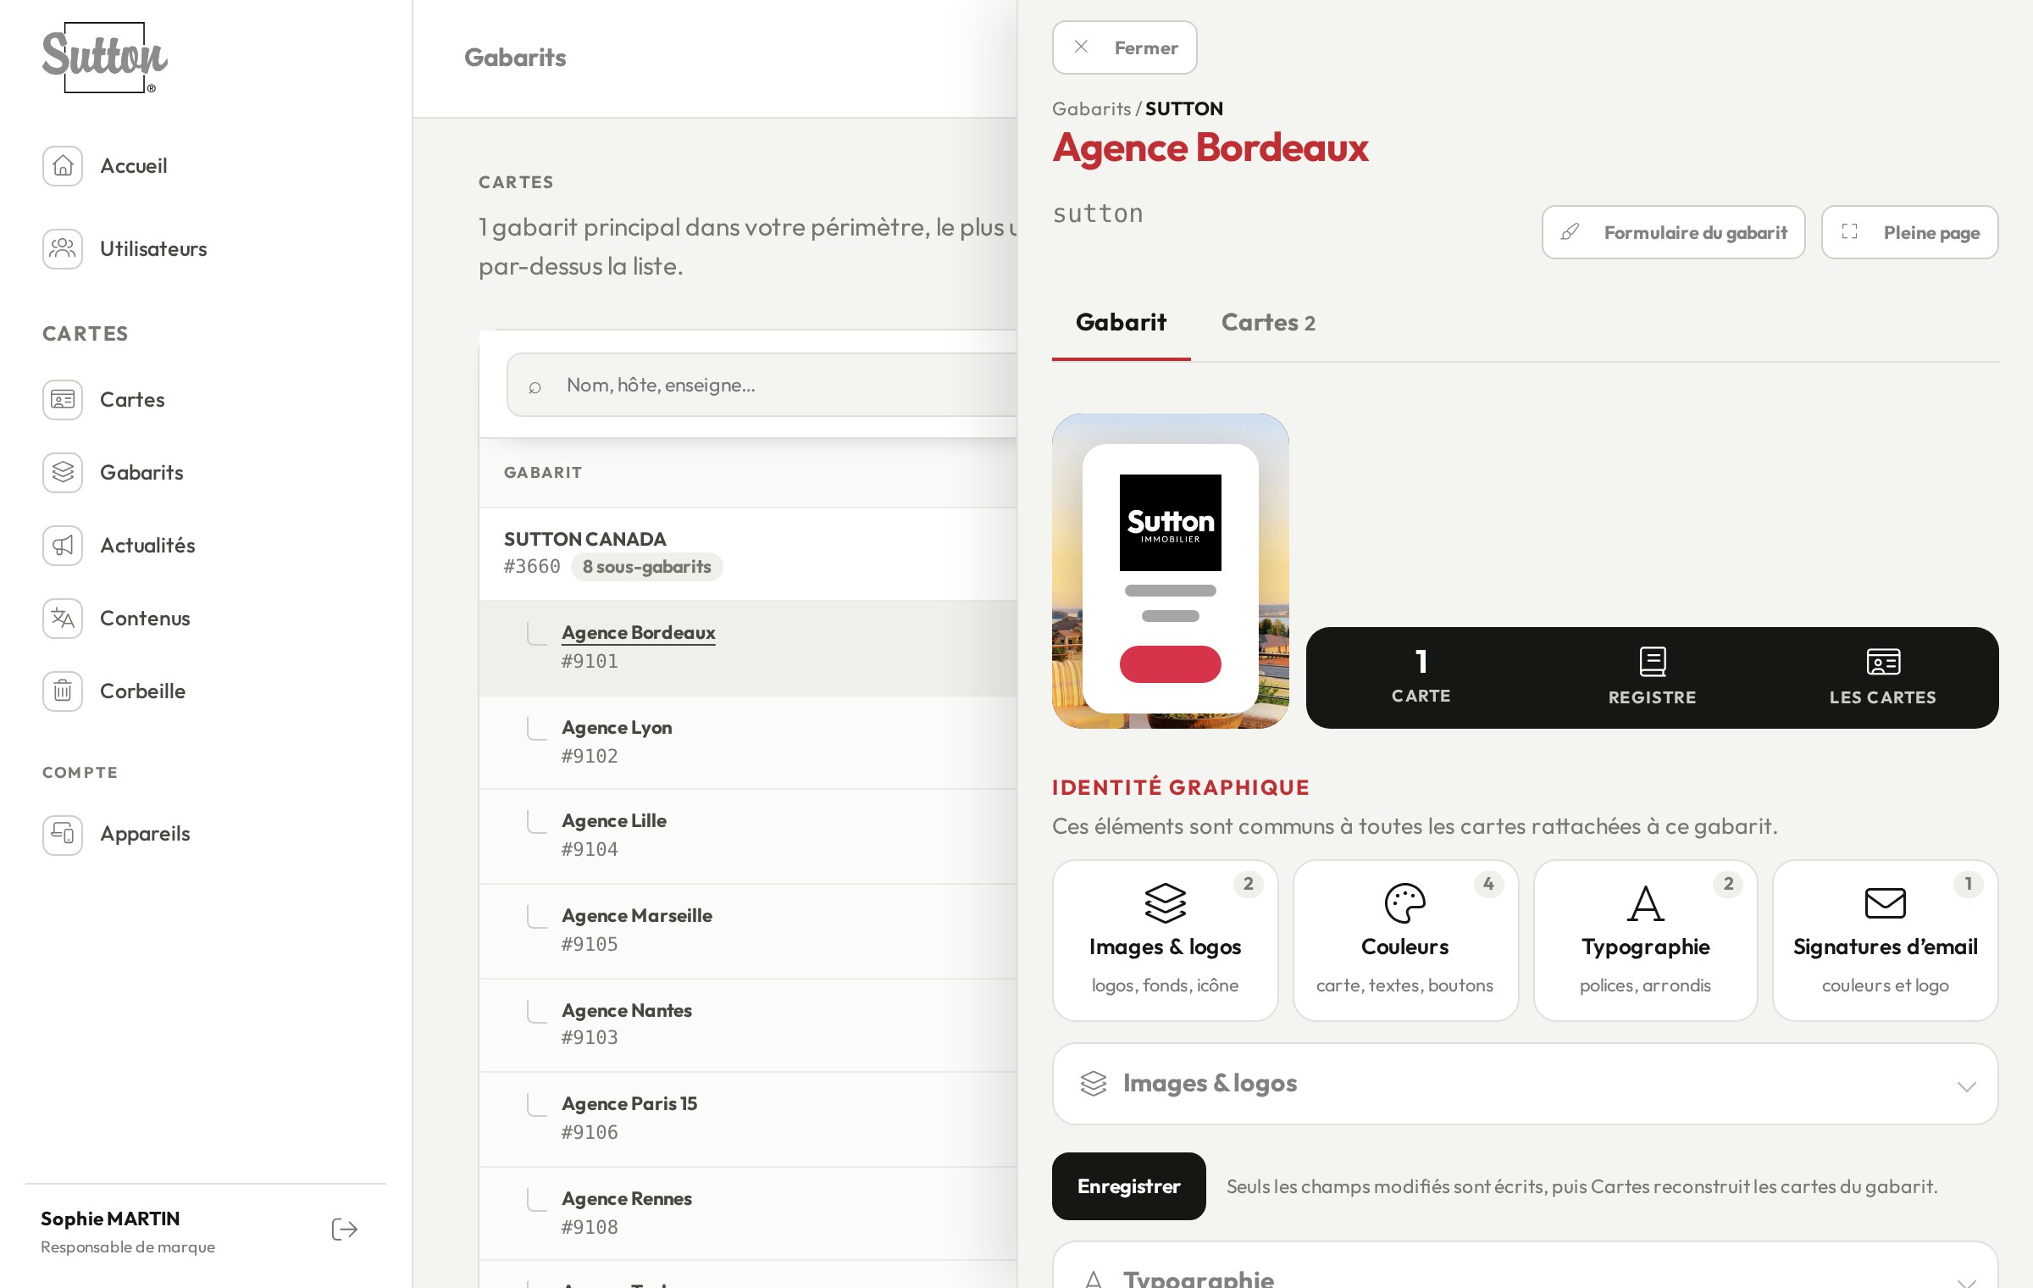2033x1288 pixels.
Task: Open the Appareils devices icon
Action: pyautogui.click(x=63, y=836)
